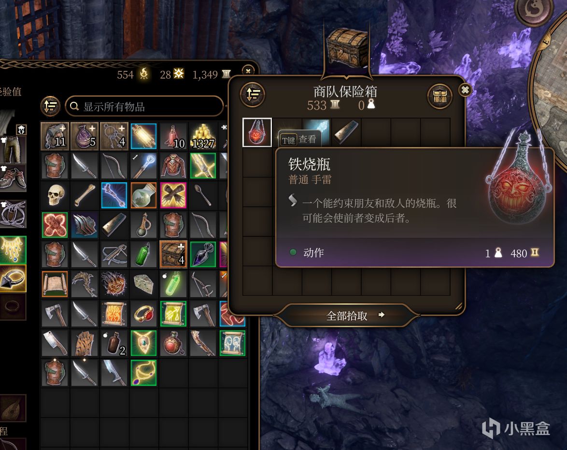
Task: Pick the skull item in the inventory
Action: (55, 195)
